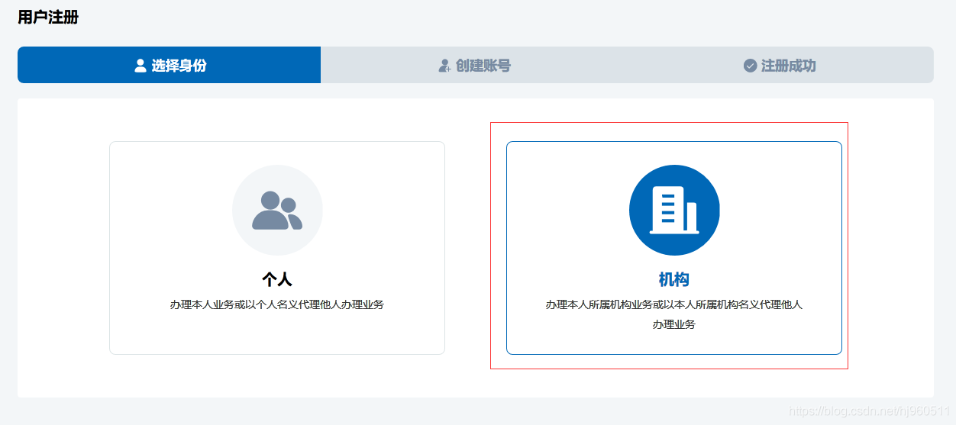Viewport: 956px width, 425px height.
Task: Go to the 注册成功 step tab
Action: (x=780, y=65)
